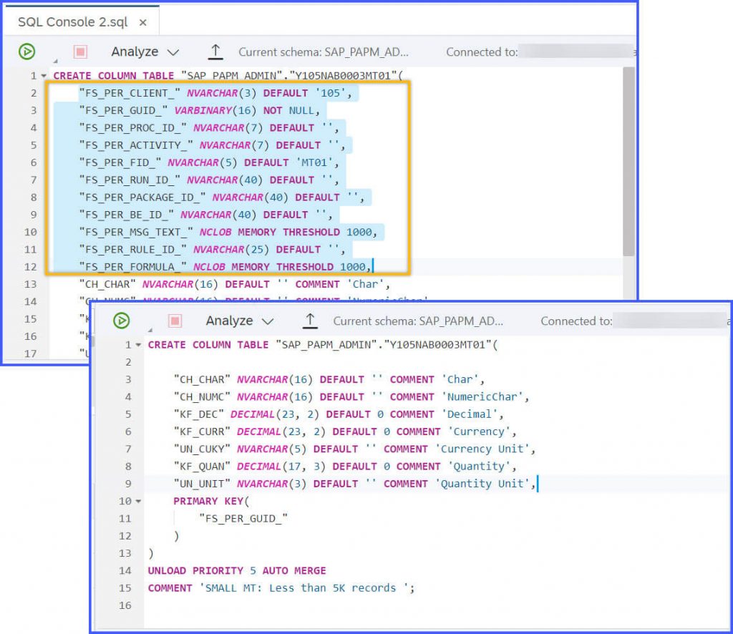733x634 pixels.
Task: Click the "FS_PER_PROC_ID_" line
Action: 209,127
